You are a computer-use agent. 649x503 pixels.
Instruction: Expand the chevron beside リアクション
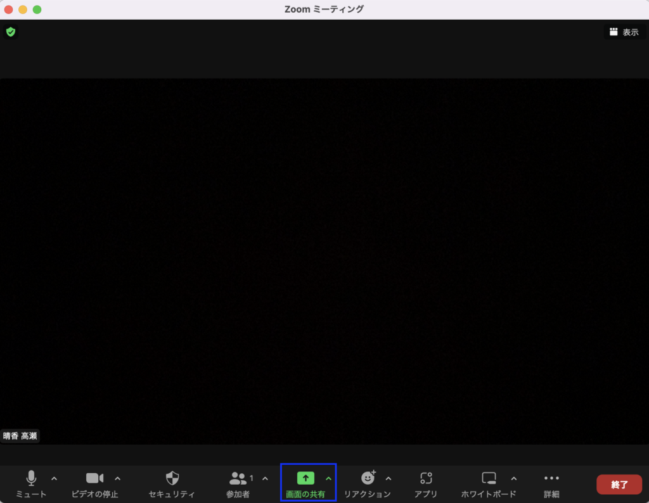coord(389,478)
